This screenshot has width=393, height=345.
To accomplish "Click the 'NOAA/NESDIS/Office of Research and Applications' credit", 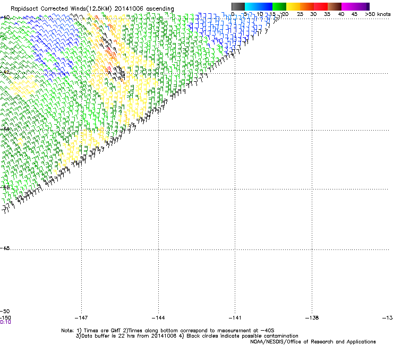I will pos(313,342).
